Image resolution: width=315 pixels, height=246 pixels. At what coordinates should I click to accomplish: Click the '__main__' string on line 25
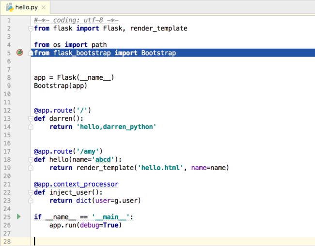point(110,217)
